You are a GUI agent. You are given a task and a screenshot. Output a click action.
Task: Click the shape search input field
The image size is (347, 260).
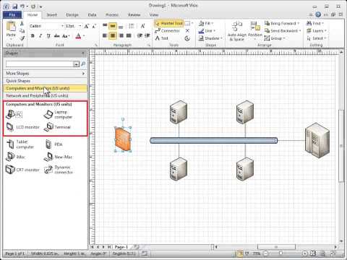pos(40,64)
